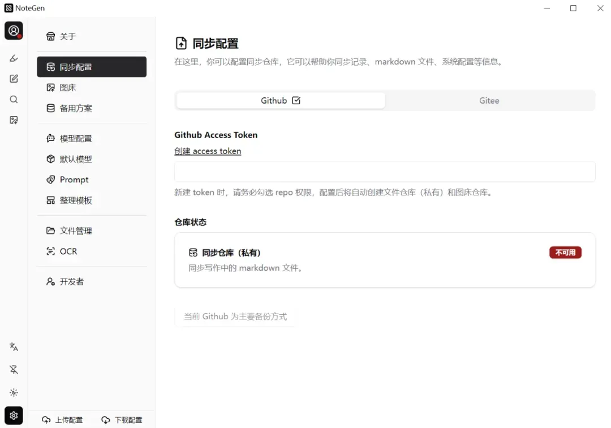This screenshot has height=428, width=611.
Task: Open the 整理模板 settings page
Action: click(92, 200)
